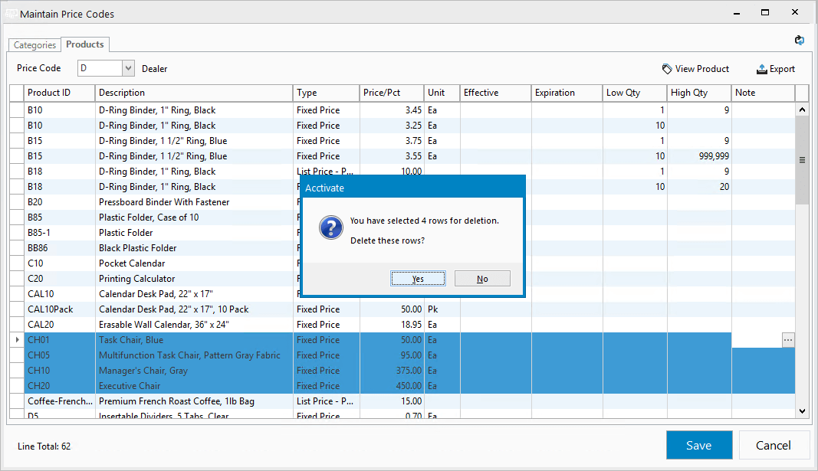Screen dimensions: 818x471
Task: Click the refresh icon at top right
Action: 800,41
